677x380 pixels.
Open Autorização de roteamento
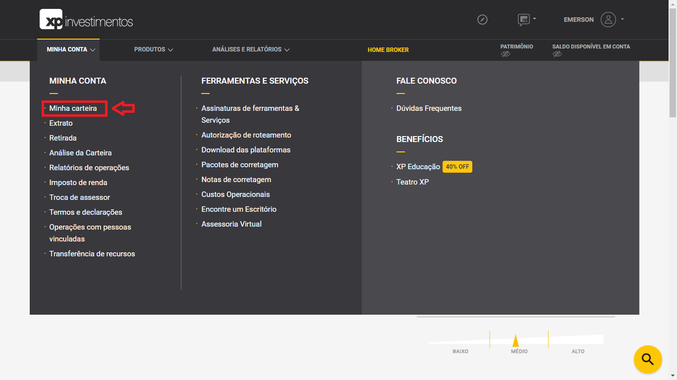pos(246,135)
